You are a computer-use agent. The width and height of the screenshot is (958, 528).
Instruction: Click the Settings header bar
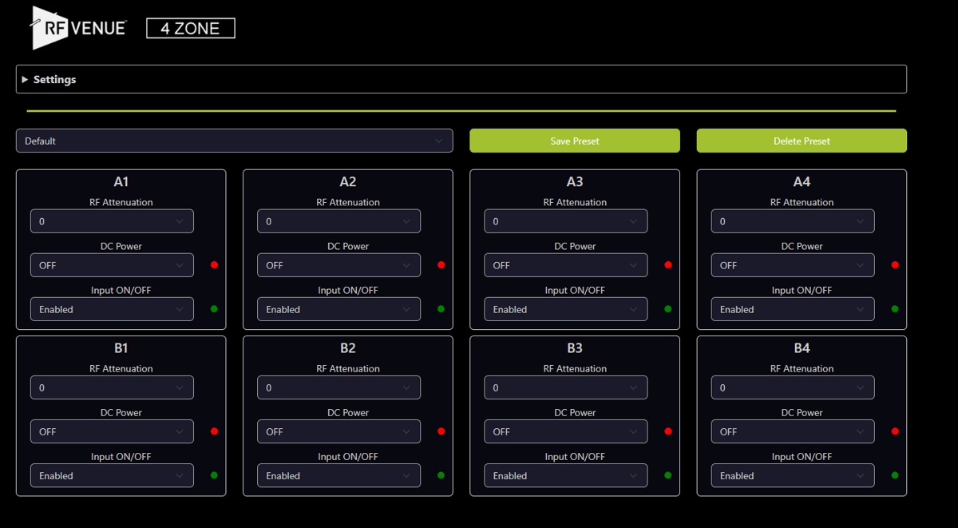[461, 79]
